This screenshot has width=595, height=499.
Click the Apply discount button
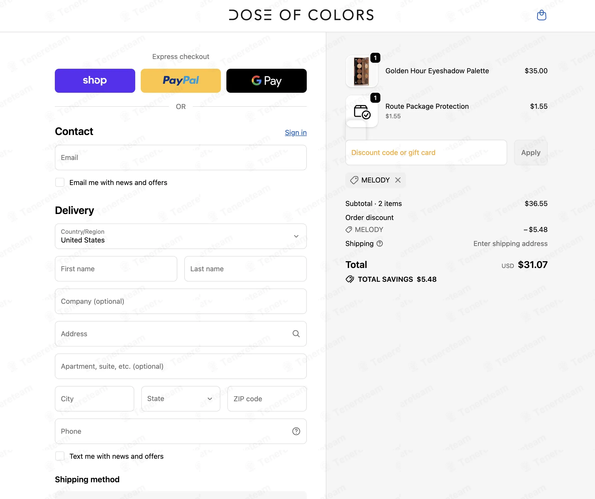pos(531,152)
